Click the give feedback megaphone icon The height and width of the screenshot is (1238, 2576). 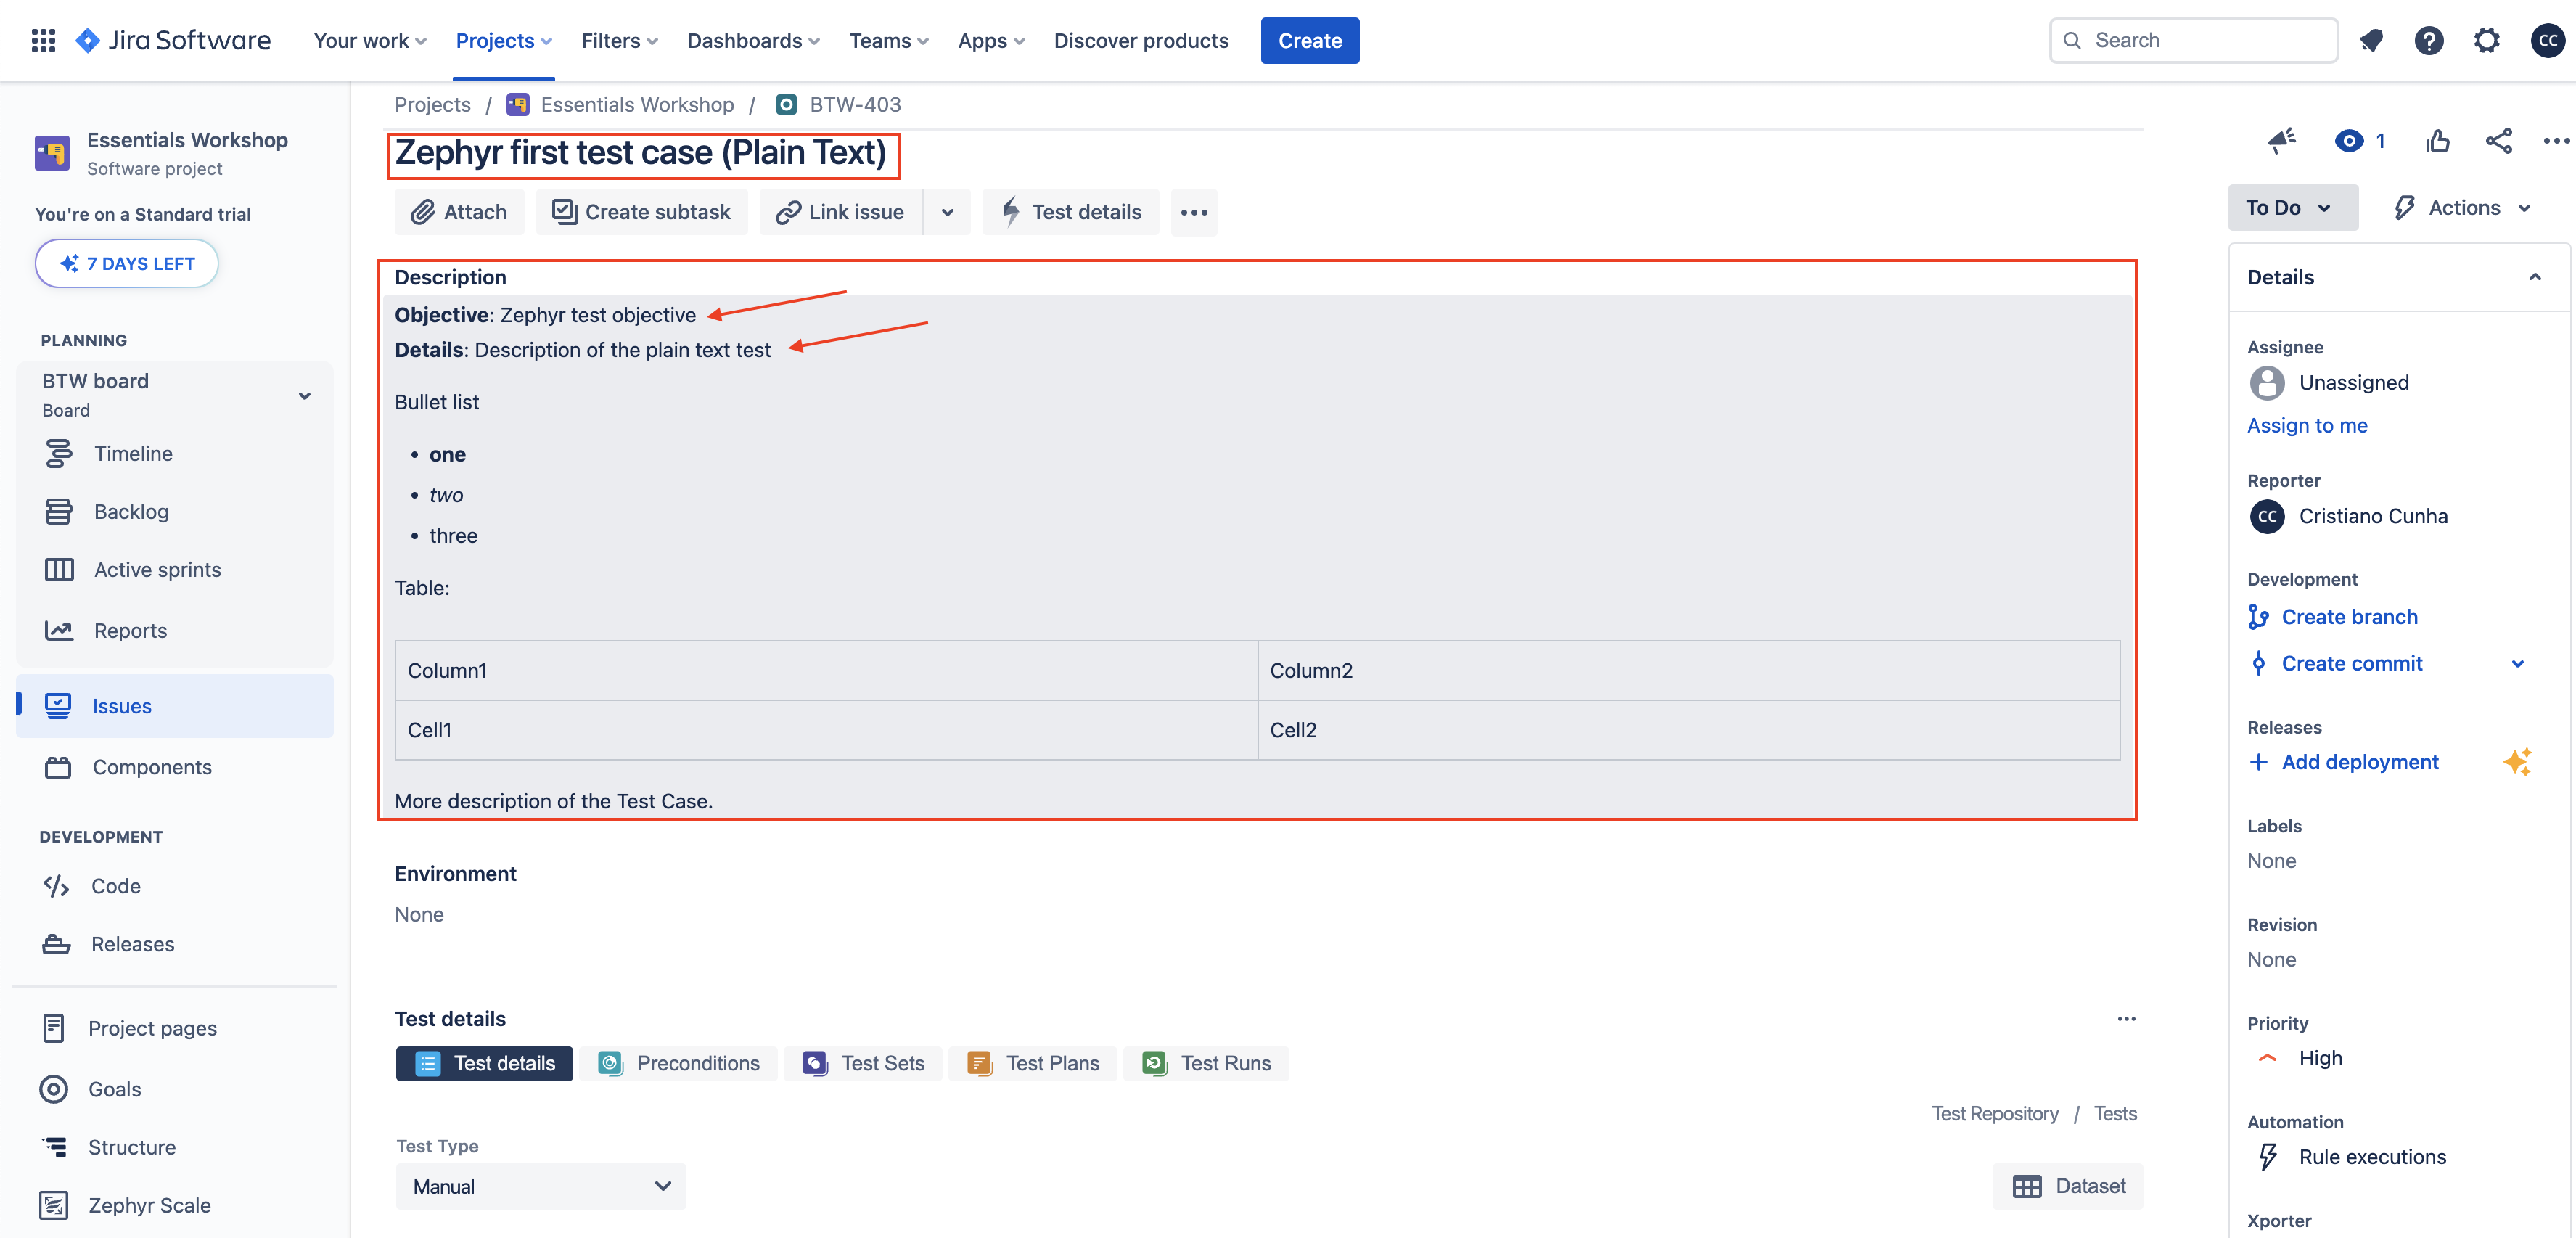click(x=2281, y=141)
